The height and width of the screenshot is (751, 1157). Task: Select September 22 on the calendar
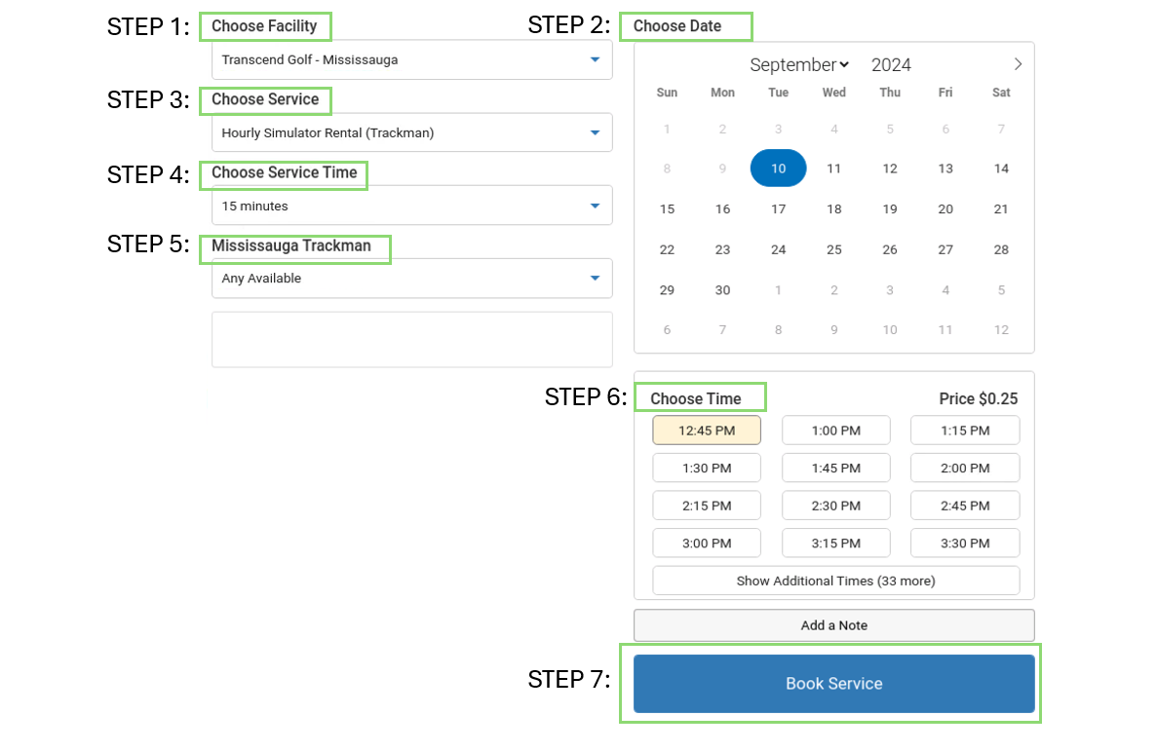tap(667, 249)
